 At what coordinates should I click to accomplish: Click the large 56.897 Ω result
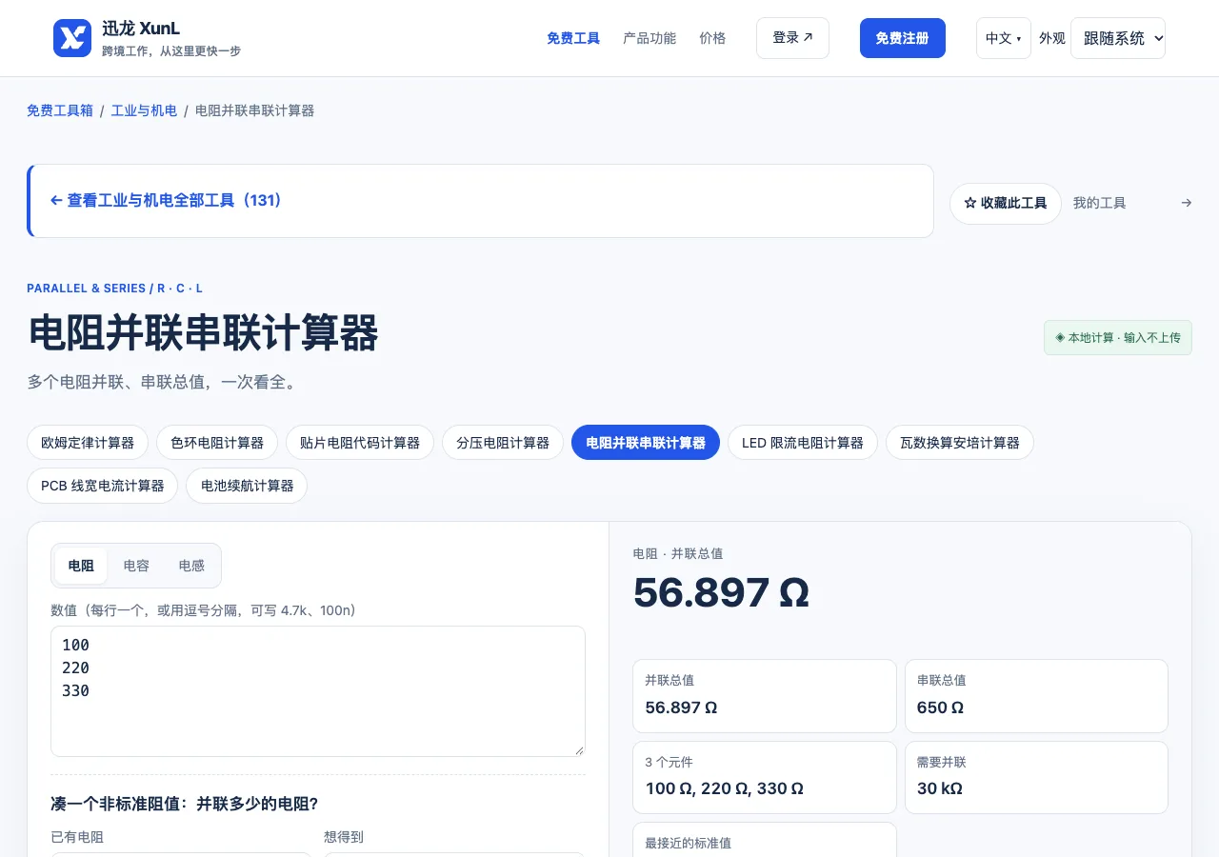[721, 592]
